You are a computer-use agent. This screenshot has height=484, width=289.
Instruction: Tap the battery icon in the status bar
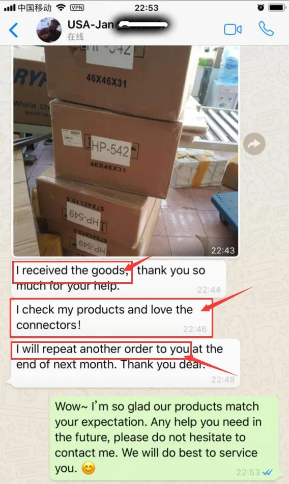[x=276, y=8]
